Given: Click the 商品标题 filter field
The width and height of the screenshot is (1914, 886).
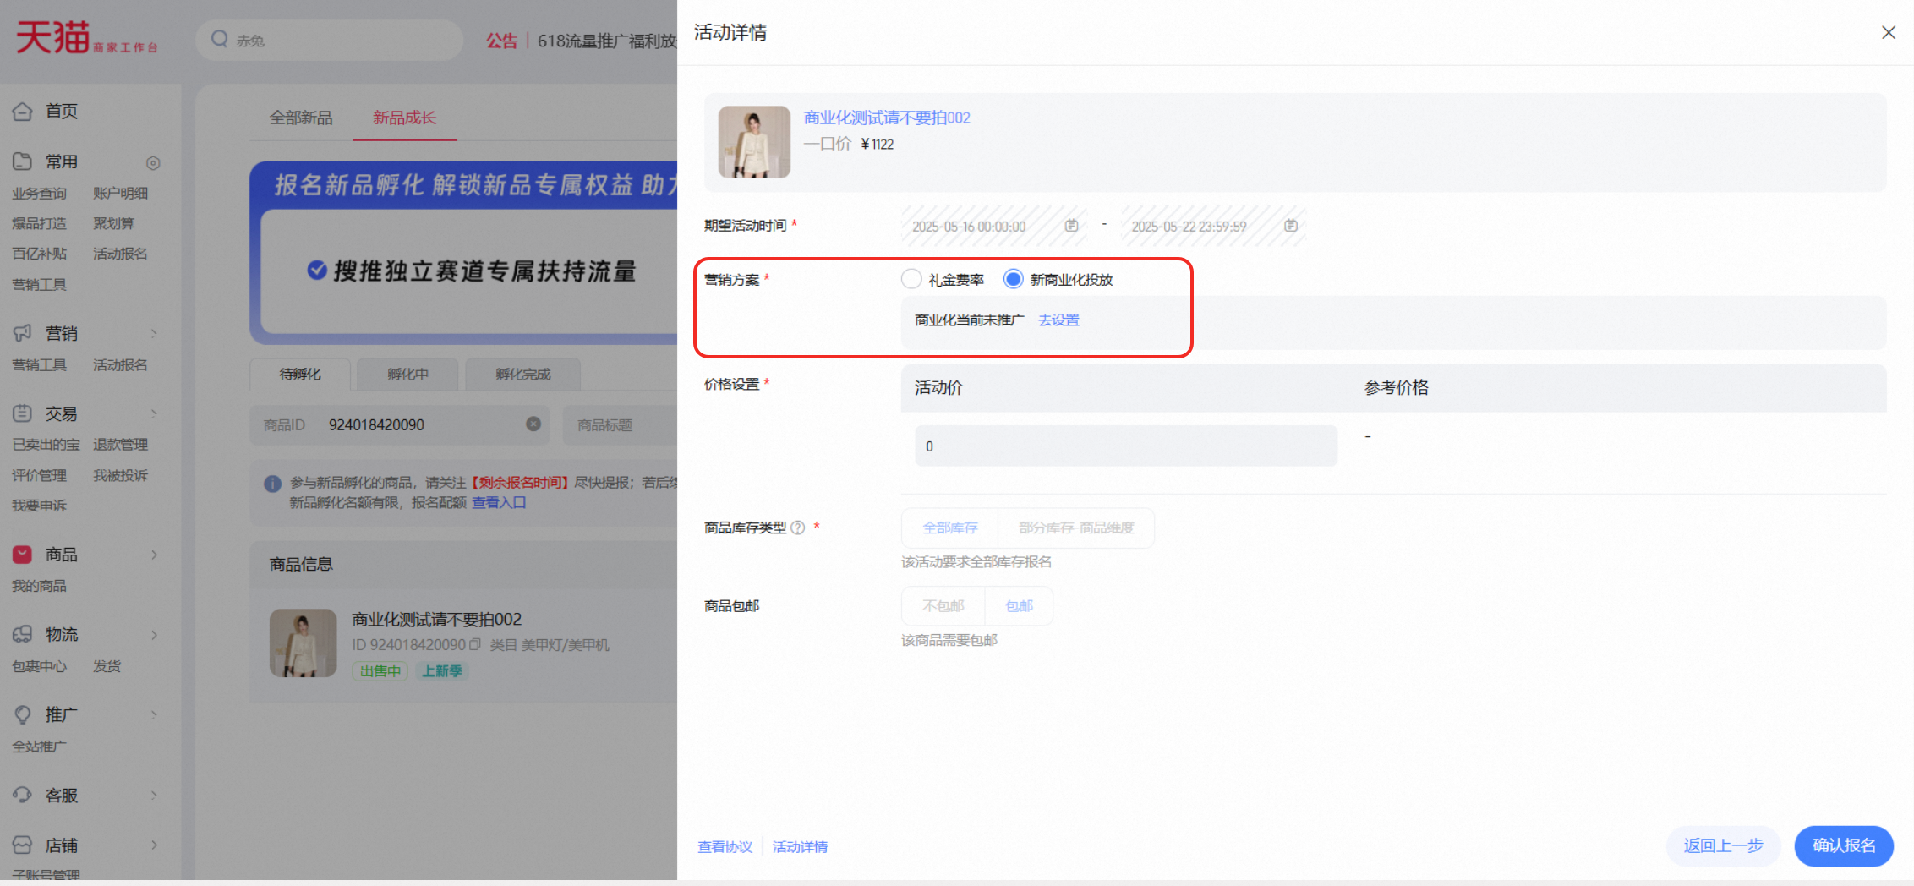Looking at the screenshot, I should (x=621, y=424).
